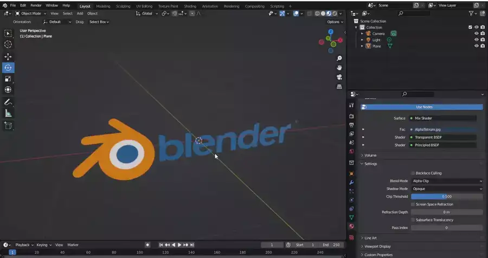Enable Subsurface Translucency checkbox

coord(413,220)
